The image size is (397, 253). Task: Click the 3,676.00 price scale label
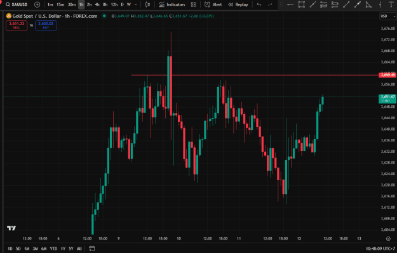[x=388, y=29]
